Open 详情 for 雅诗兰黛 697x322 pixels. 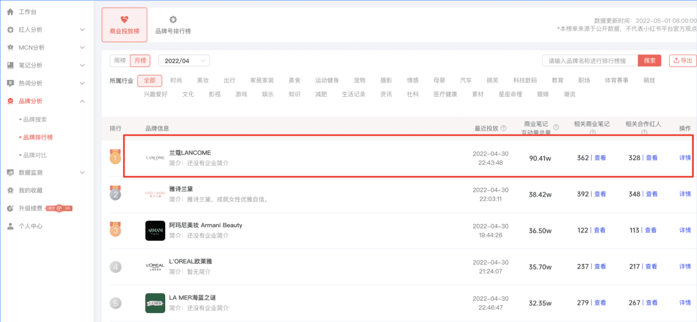(685, 194)
